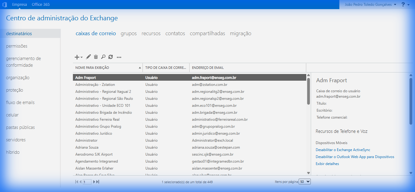Click the page number input field
415x192 pixels.
[87, 182]
